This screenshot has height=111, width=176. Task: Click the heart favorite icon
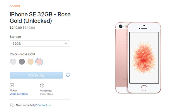tap(68, 75)
